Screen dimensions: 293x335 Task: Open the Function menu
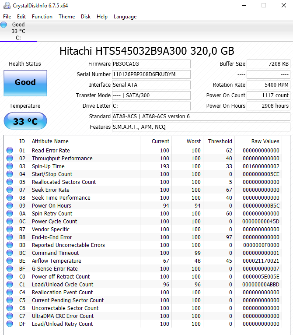(x=42, y=17)
